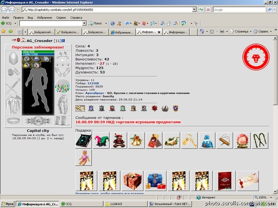Screen dimensions: 278x208
Task: Click the teddy bear gift
Action: click(119, 141)
